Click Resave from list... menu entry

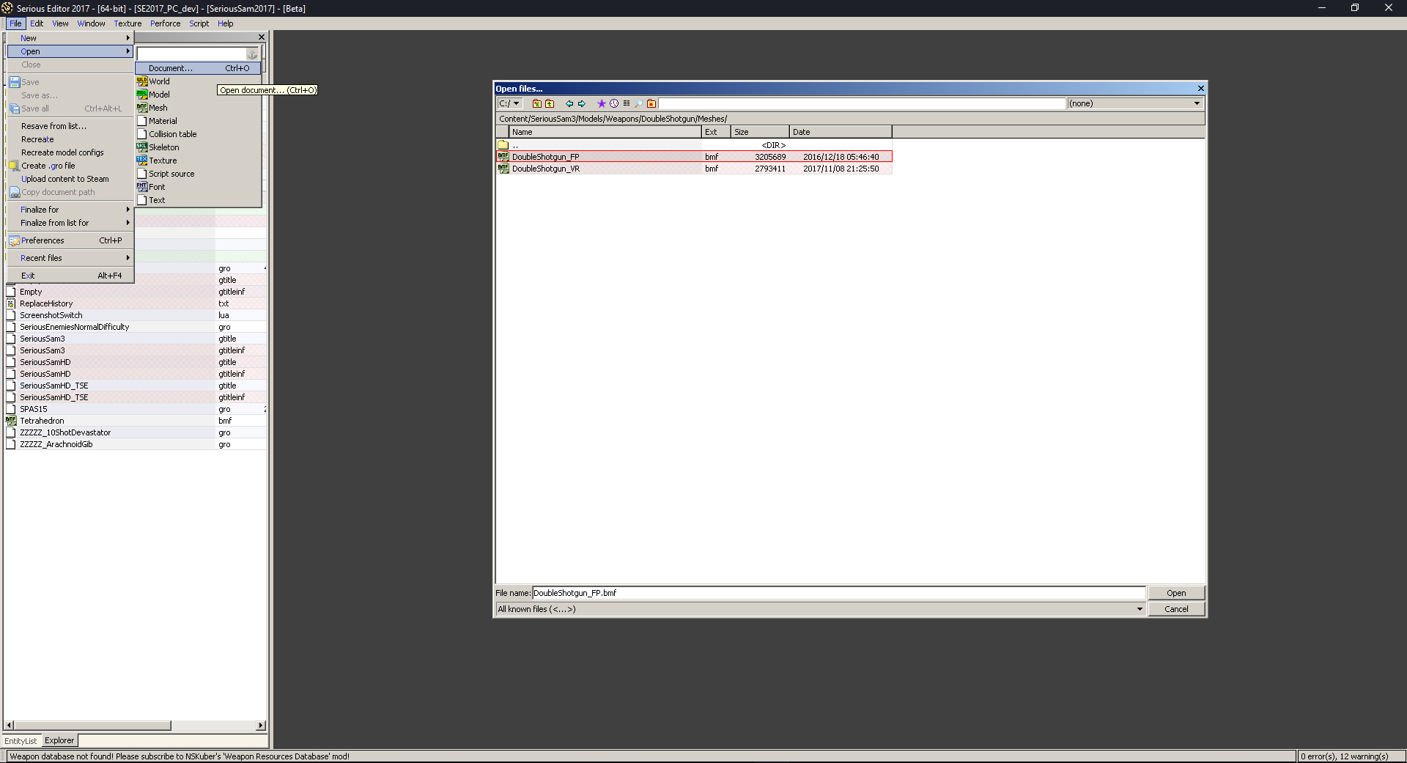tap(70, 126)
